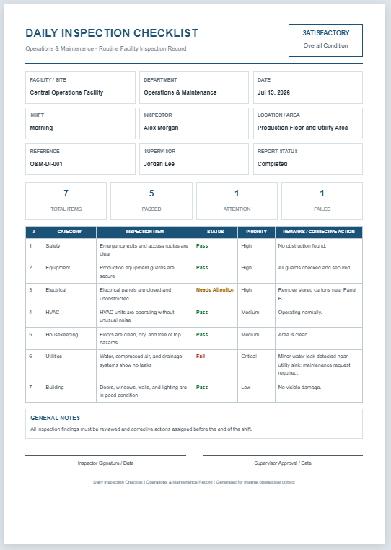Screen dimensions: 391x550
Task: Click the Fail status in Utilities row
Action: (x=201, y=357)
